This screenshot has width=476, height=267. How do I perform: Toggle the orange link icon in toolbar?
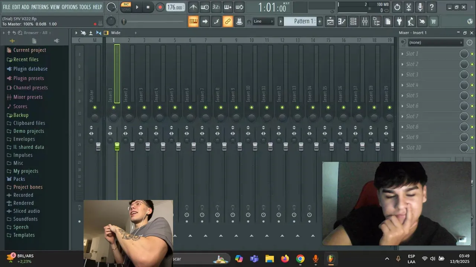tap(228, 22)
